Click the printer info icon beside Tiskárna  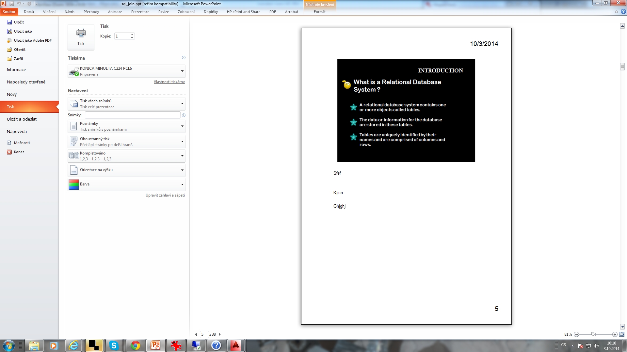click(184, 58)
